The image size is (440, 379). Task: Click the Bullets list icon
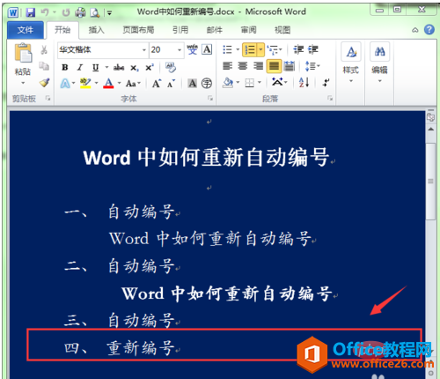pos(227,49)
